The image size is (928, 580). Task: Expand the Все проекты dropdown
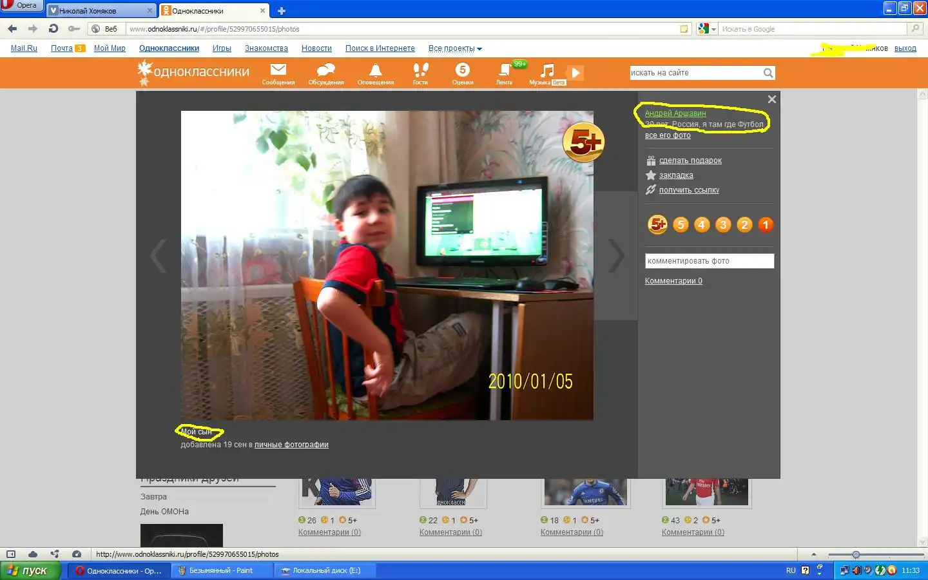click(x=455, y=48)
